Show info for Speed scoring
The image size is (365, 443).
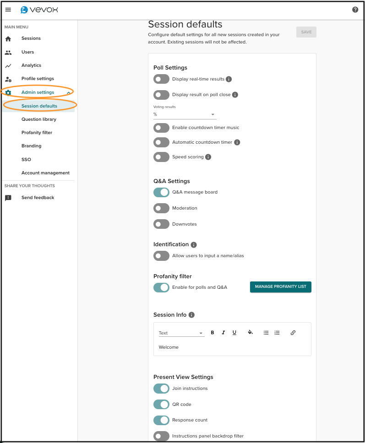pyautogui.click(x=208, y=157)
